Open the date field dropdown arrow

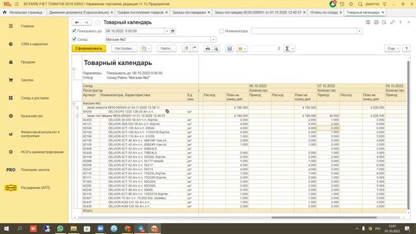[167, 31]
